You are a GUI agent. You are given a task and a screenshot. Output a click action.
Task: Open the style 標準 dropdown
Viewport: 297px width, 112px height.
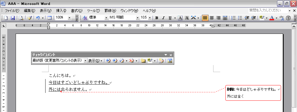(x=106, y=18)
